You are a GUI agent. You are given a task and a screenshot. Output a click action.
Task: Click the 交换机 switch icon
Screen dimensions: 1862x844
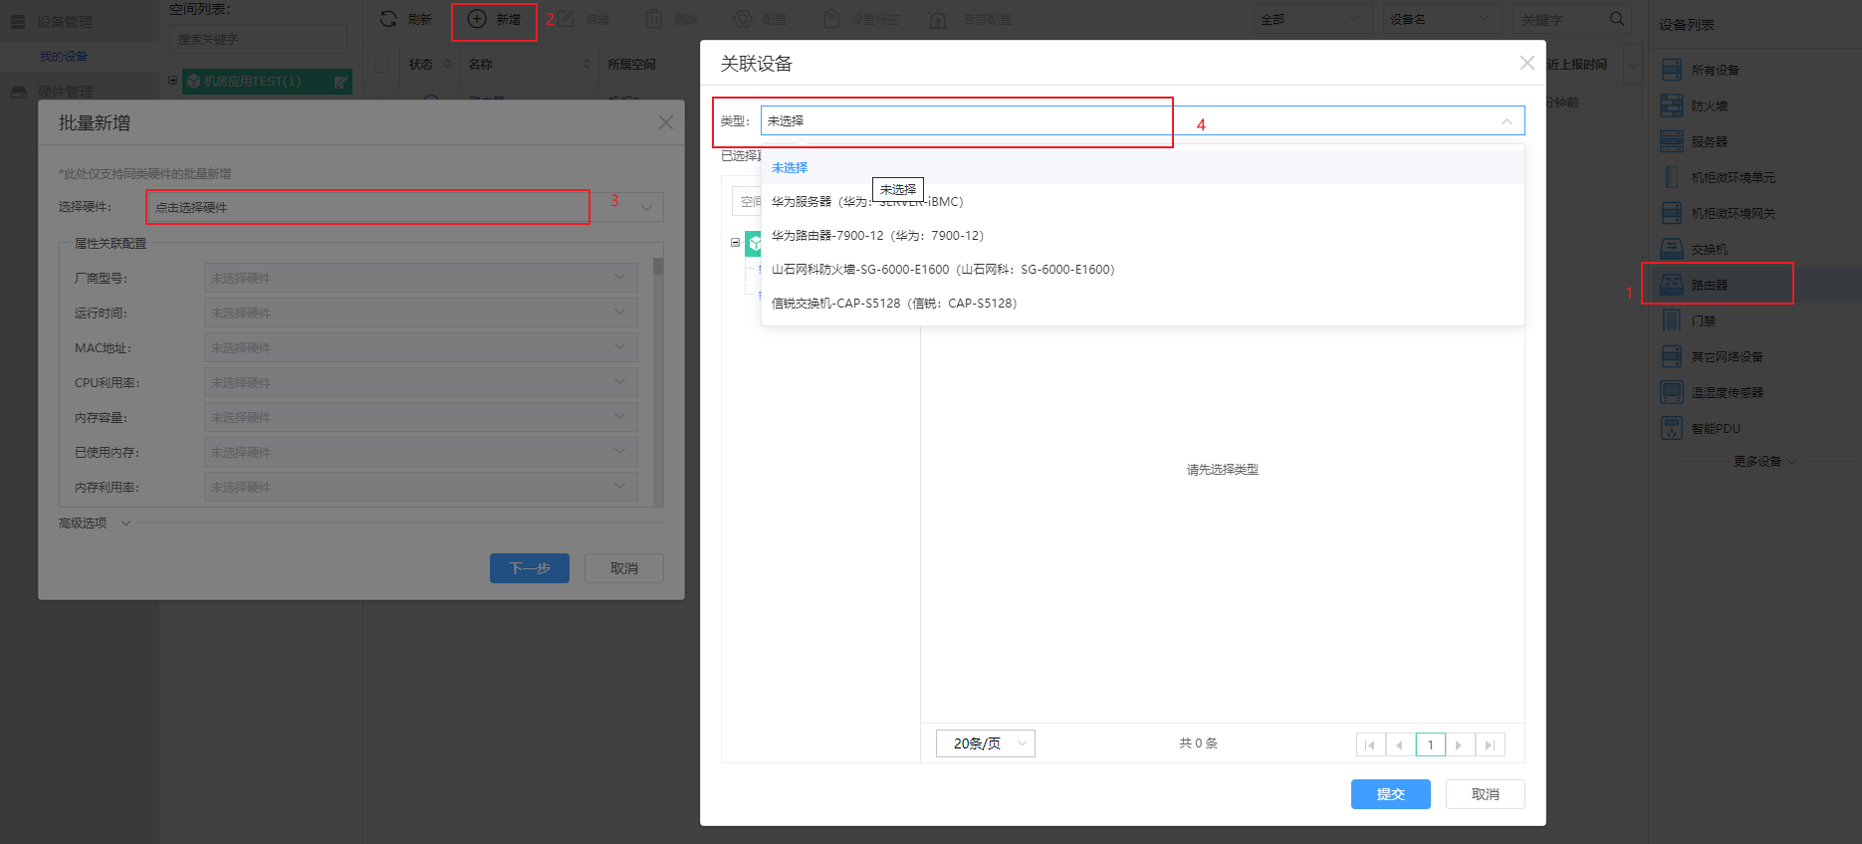[1672, 249]
